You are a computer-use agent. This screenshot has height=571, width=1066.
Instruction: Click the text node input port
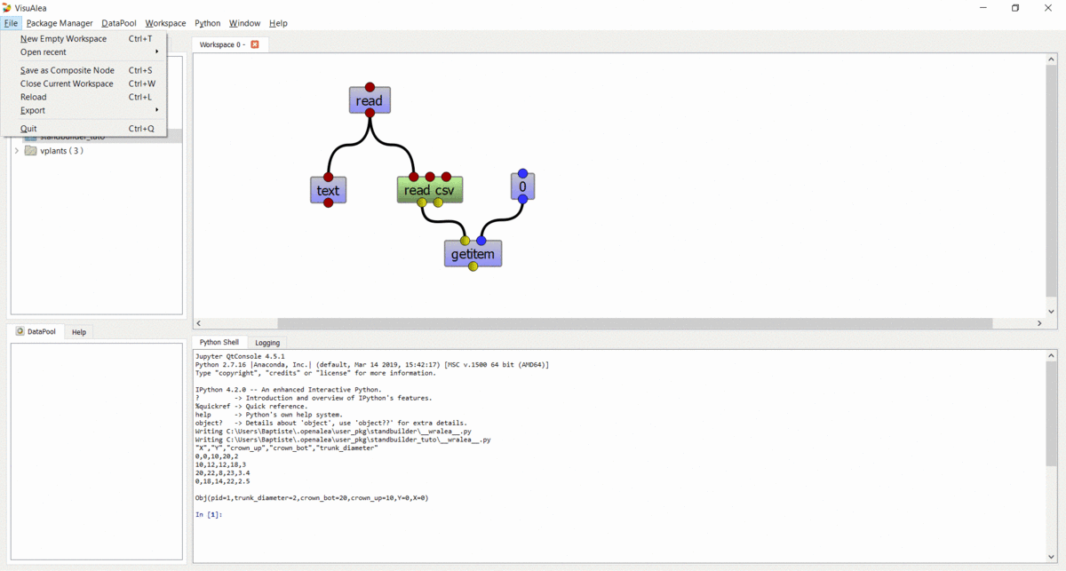[x=328, y=177]
